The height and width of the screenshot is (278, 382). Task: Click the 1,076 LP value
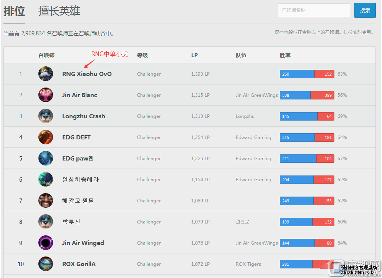point(200,243)
